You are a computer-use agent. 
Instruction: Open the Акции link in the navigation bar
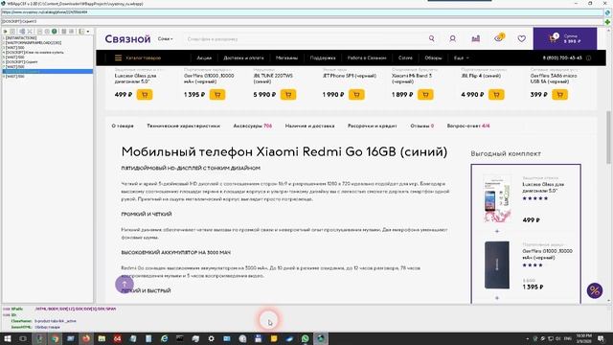click(204, 57)
